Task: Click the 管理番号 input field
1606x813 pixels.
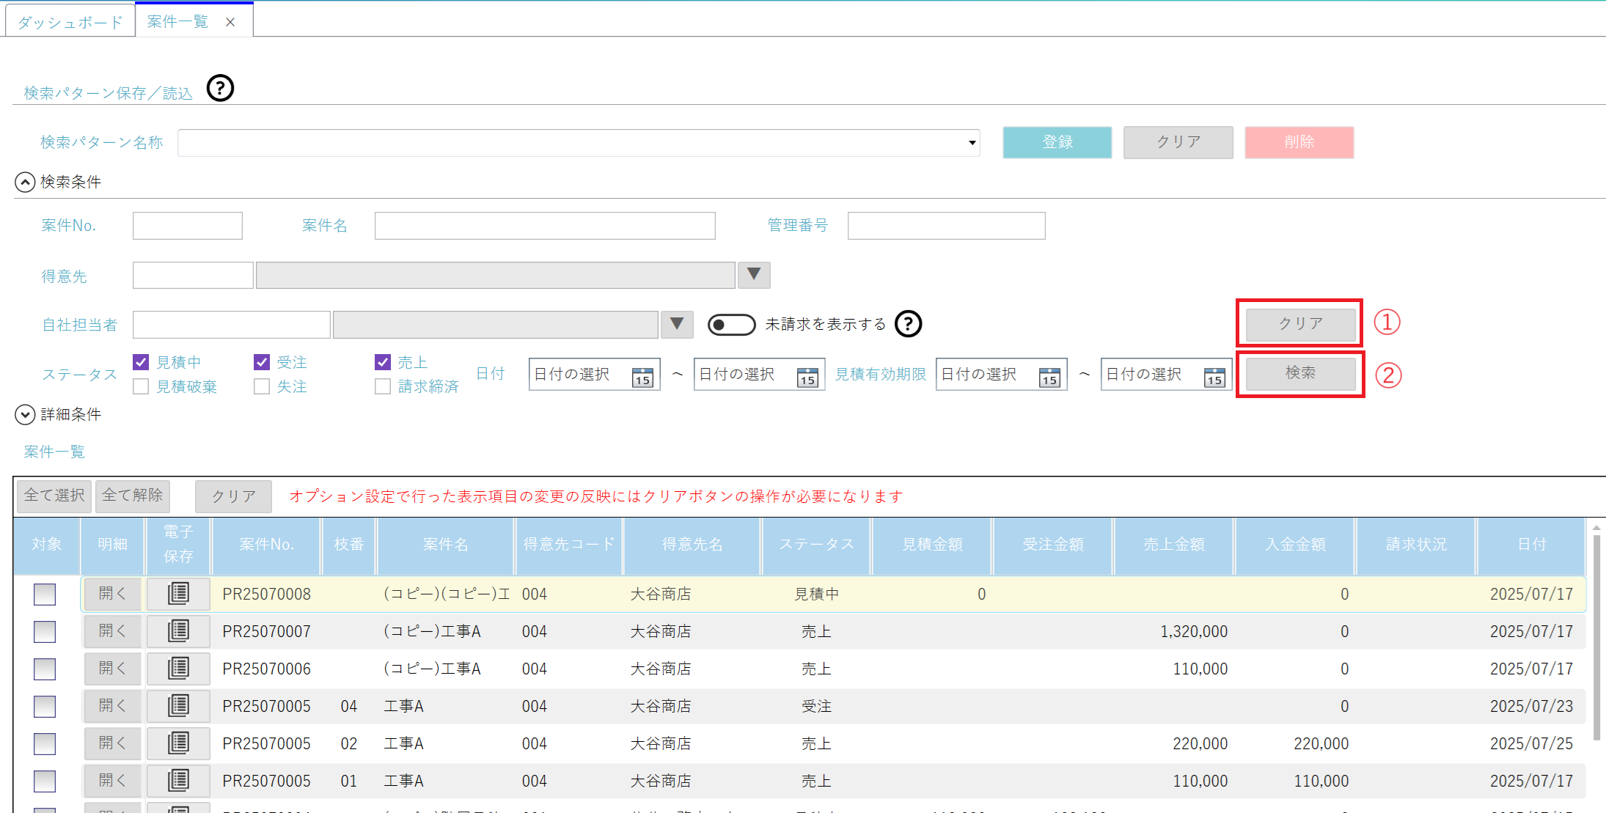Action: [x=946, y=226]
